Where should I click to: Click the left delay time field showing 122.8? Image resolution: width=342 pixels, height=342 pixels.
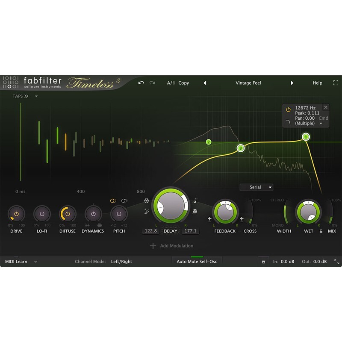151,230
